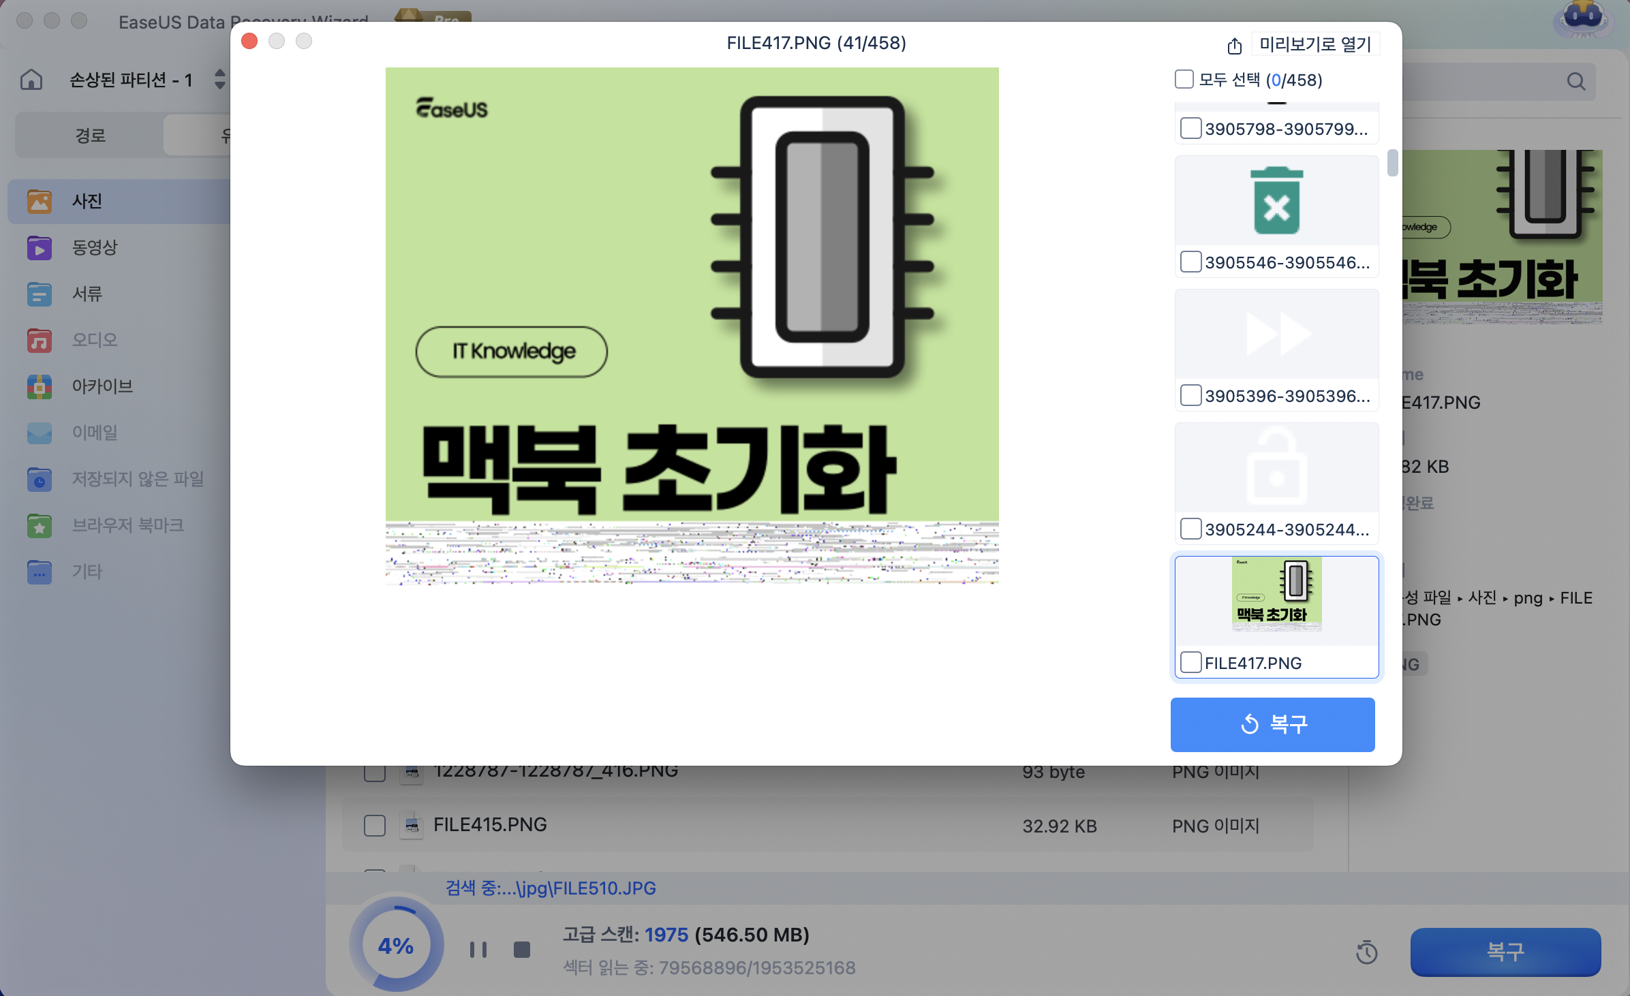Screen dimensions: 1630x996
Task: Click the share icon in the preview header
Action: pyautogui.click(x=1234, y=46)
